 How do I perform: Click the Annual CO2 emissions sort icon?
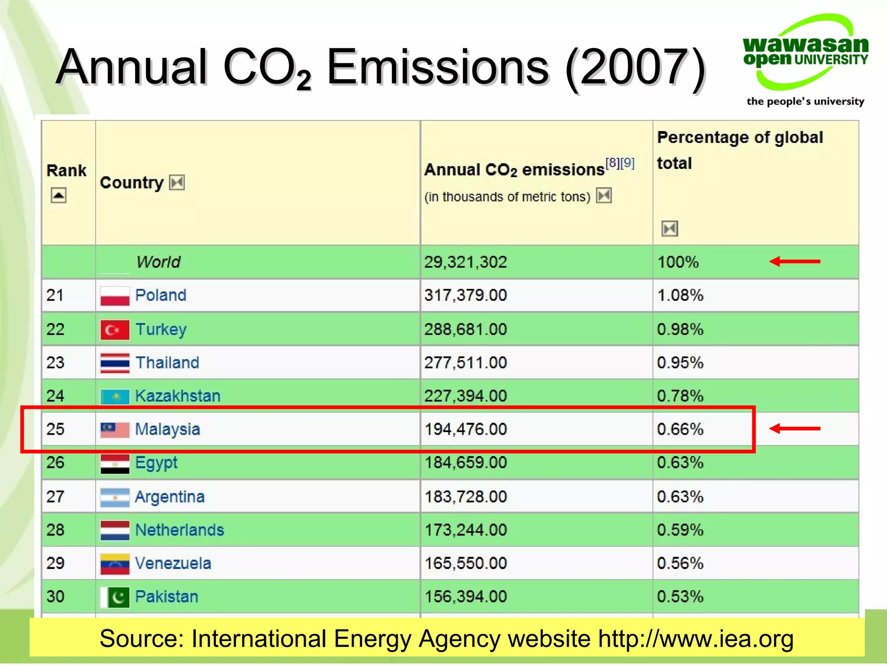click(x=604, y=196)
